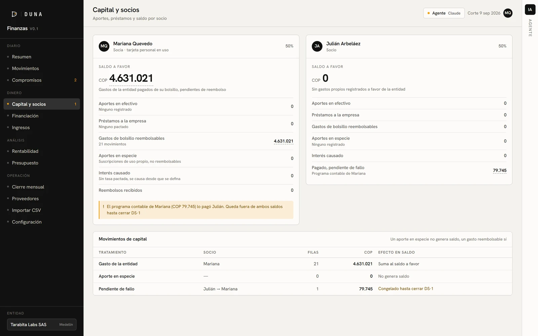Click the Duna logo icon

tap(14, 14)
